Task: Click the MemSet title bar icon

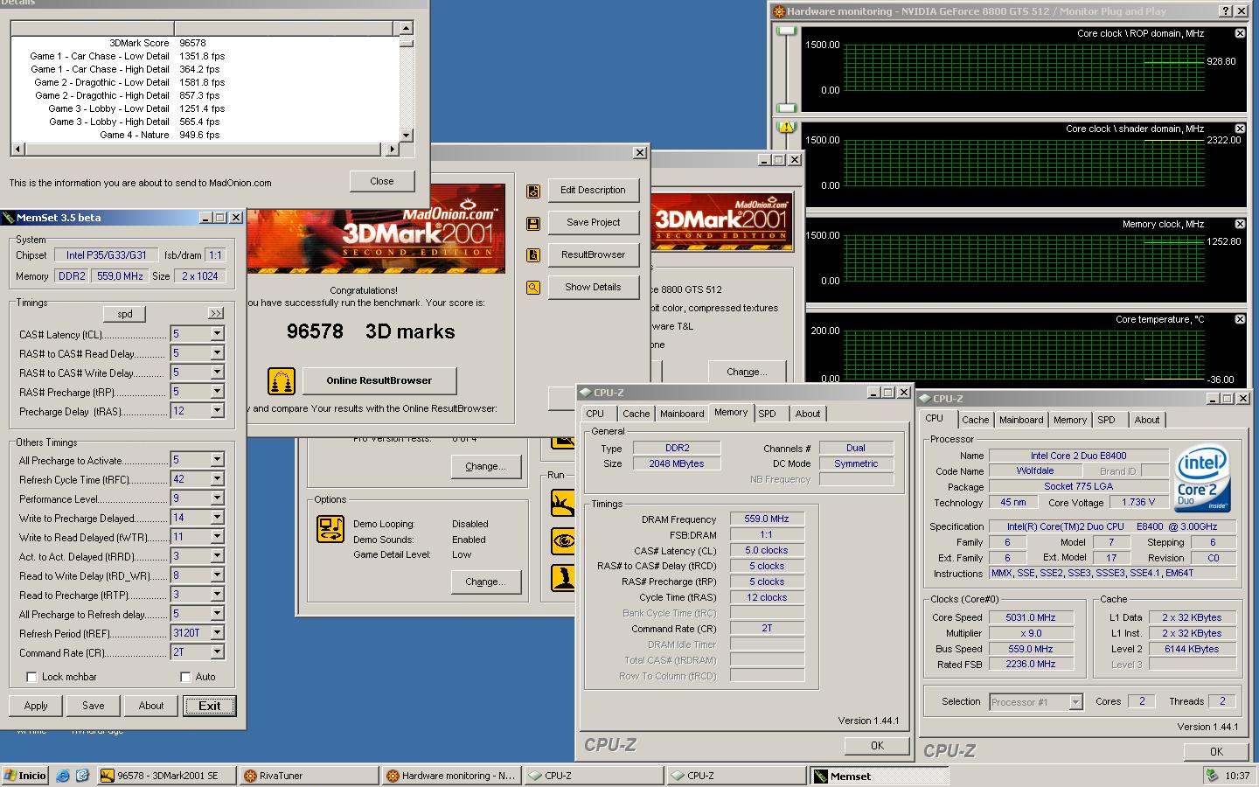Action: pos(9,217)
